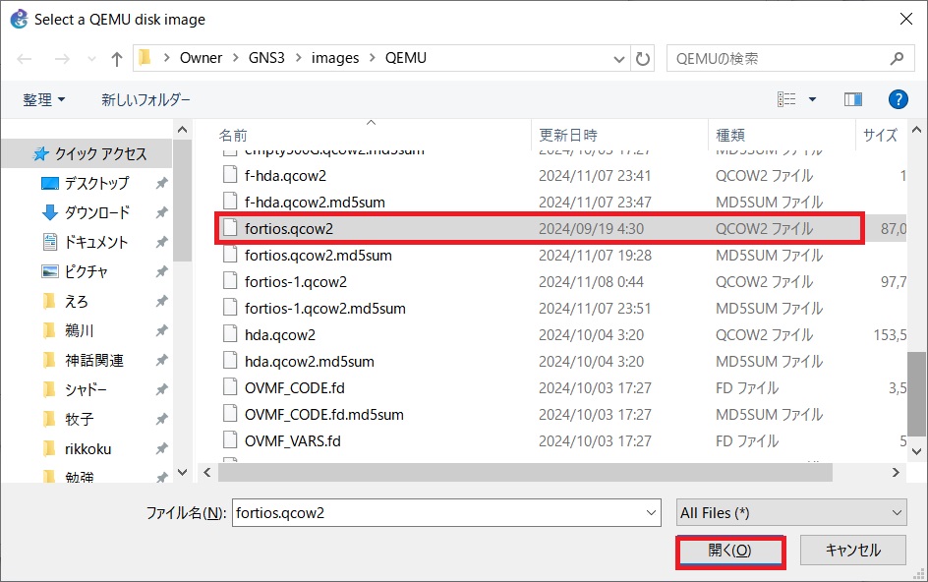Open the view options dropdown arrow

(813, 99)
